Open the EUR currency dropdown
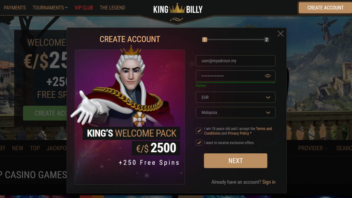The image size is (352, 198). pos(235,97)
